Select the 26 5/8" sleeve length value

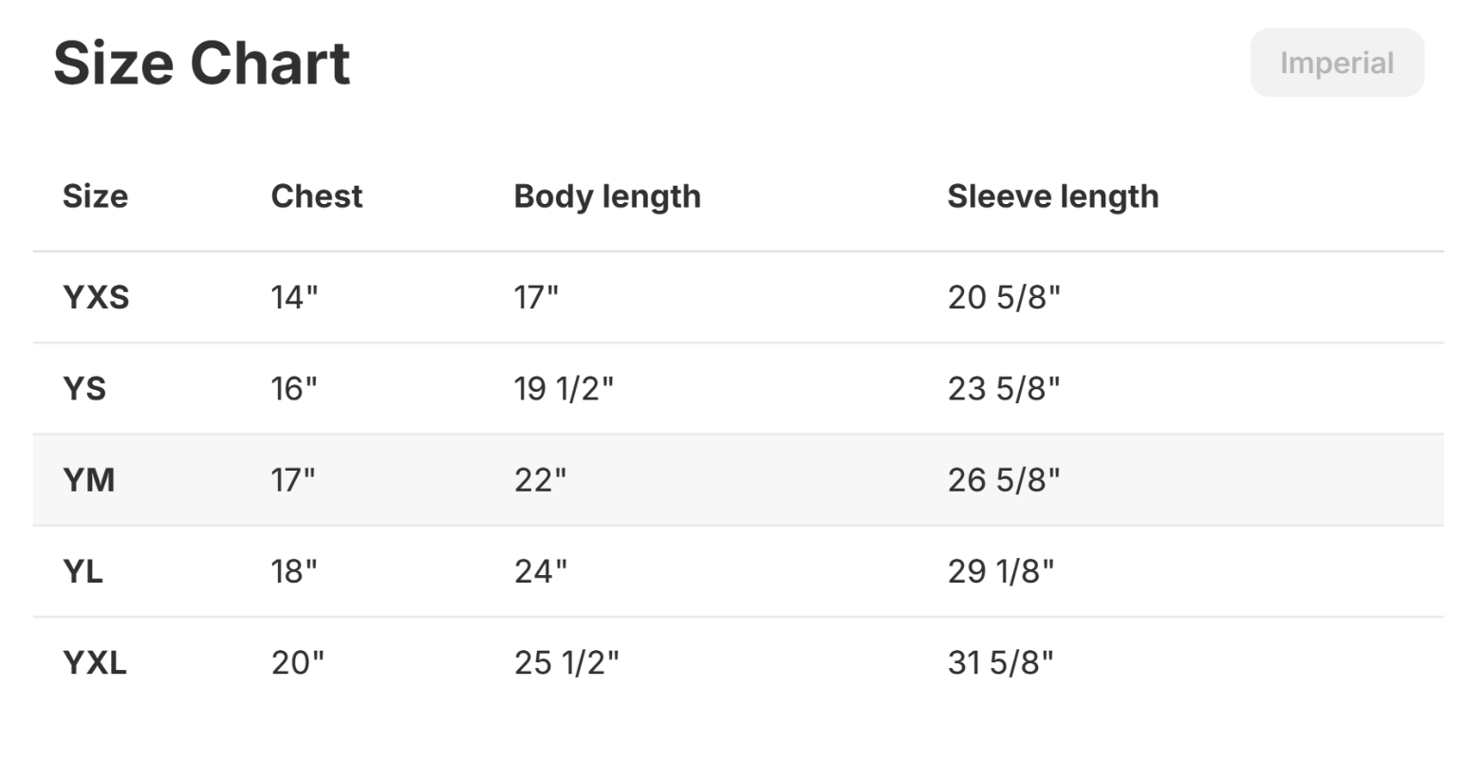(1003, 480)
